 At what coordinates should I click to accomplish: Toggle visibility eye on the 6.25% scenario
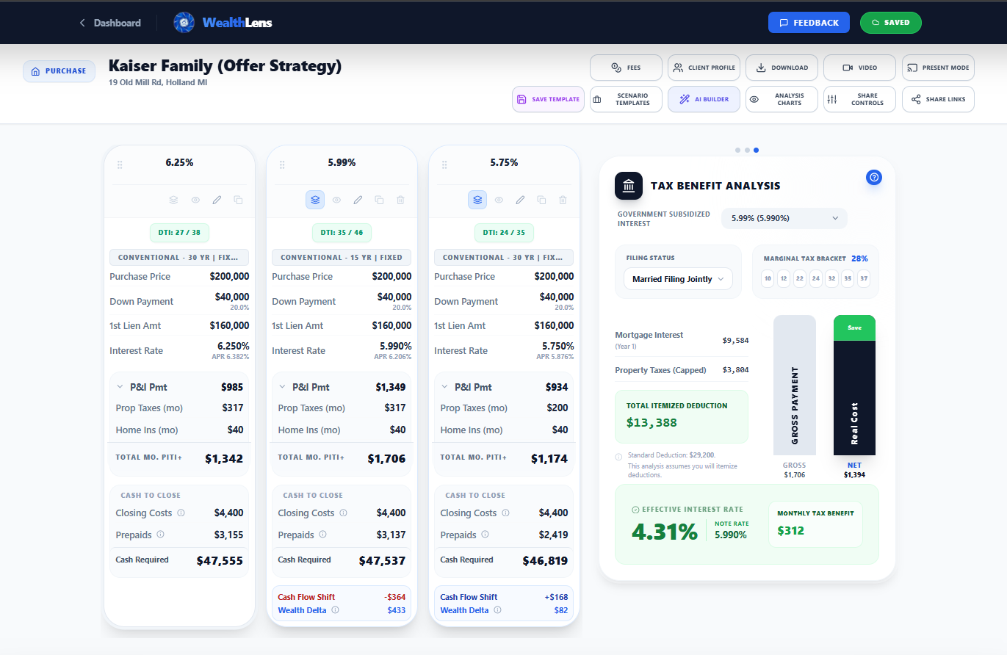coord(195,200)
